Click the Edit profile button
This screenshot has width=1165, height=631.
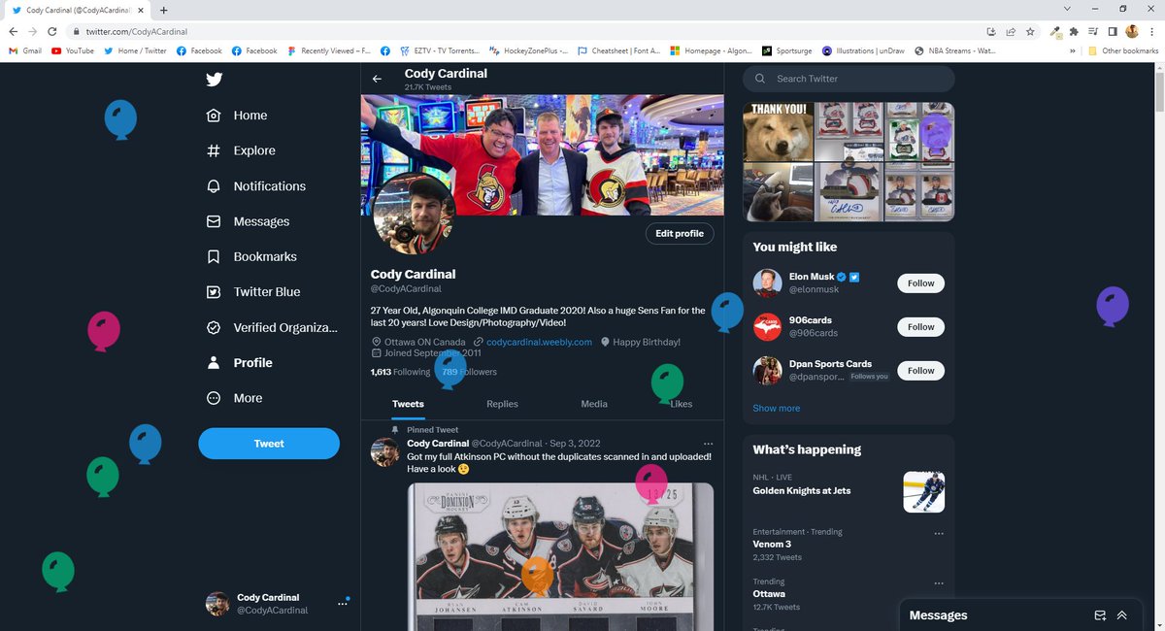point(680,234)
